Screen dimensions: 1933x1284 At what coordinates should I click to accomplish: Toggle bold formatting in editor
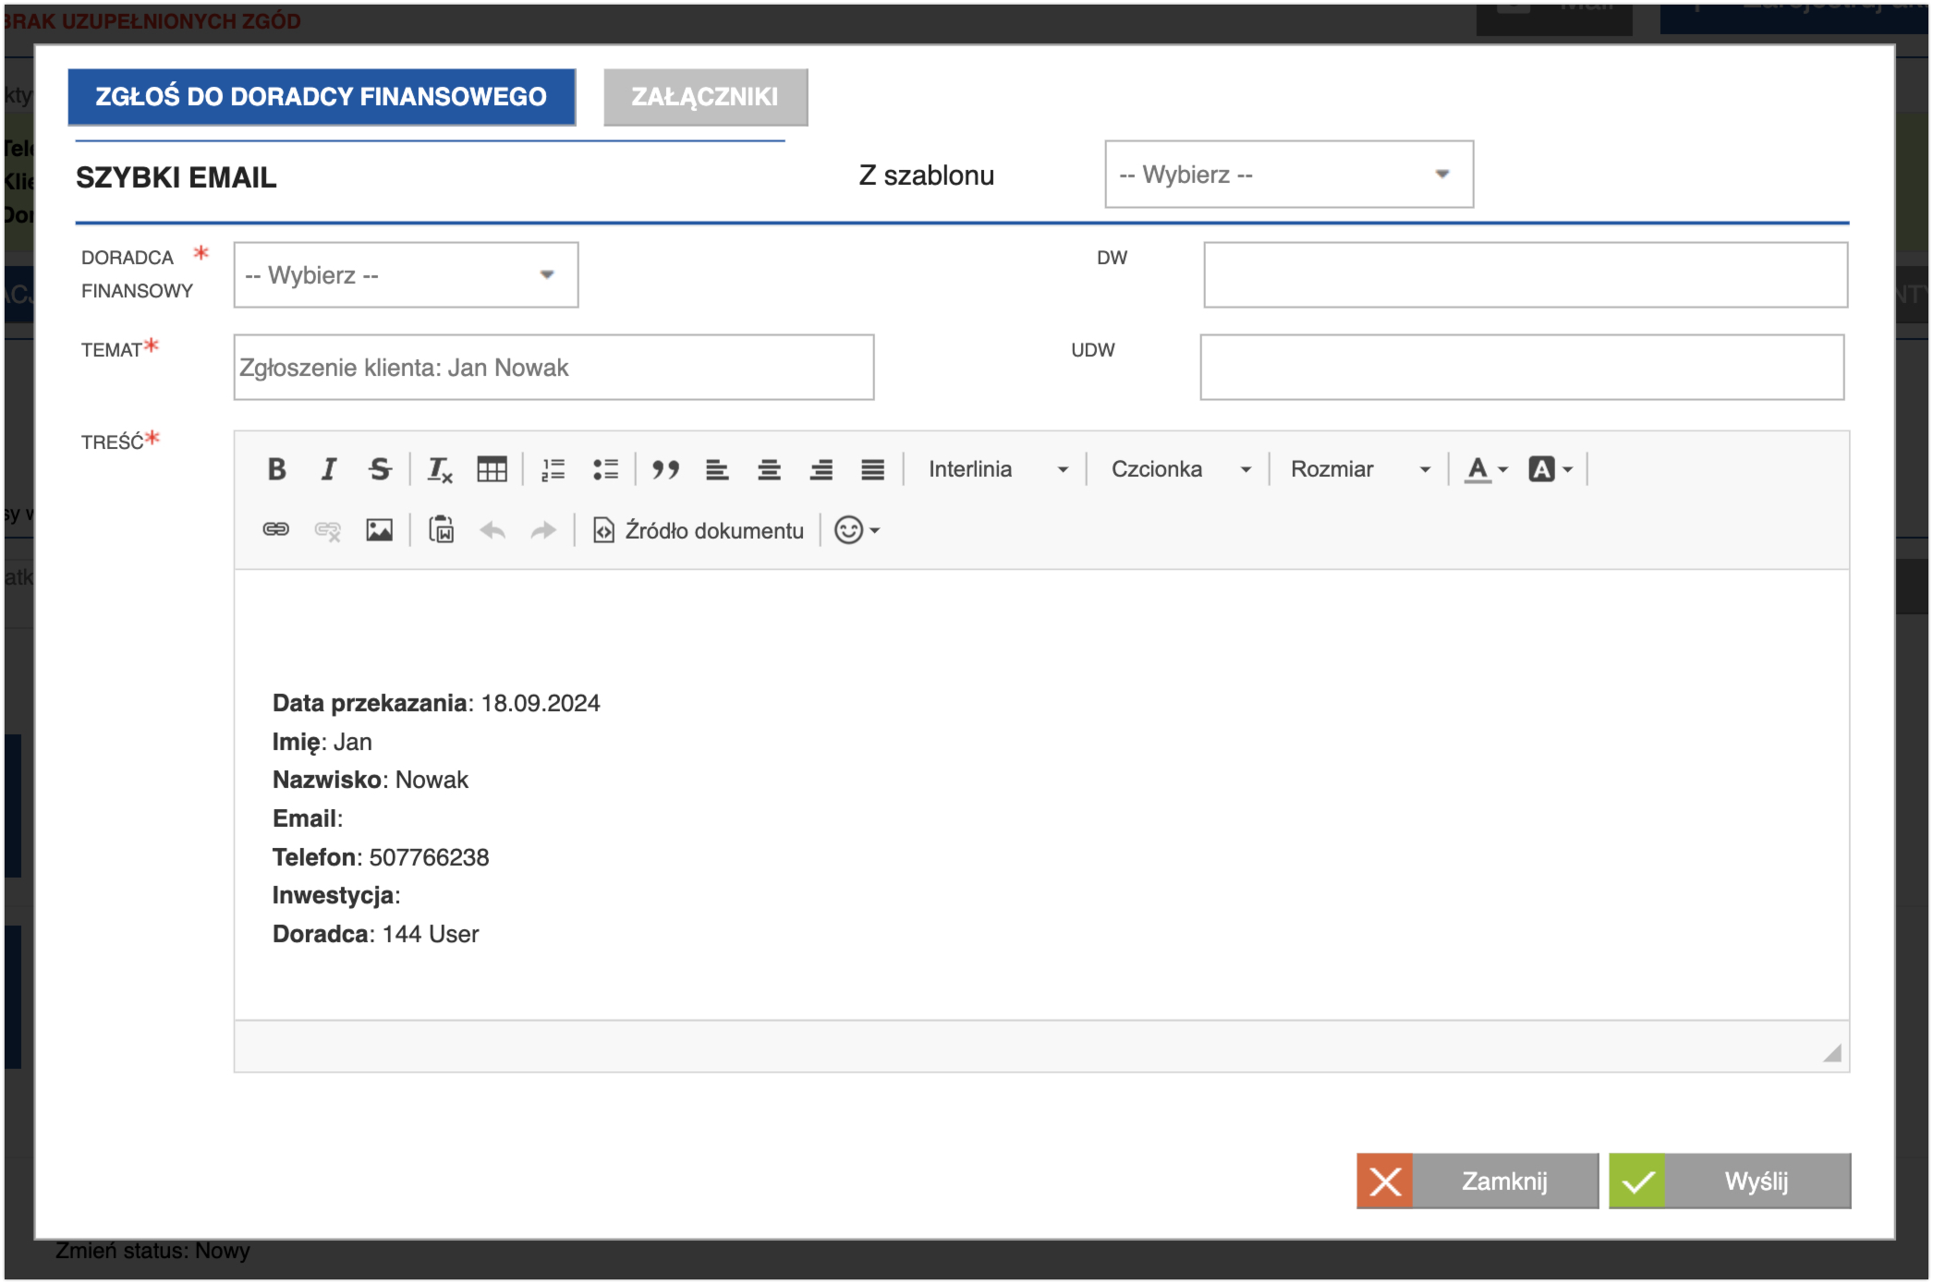click(276, 469)
